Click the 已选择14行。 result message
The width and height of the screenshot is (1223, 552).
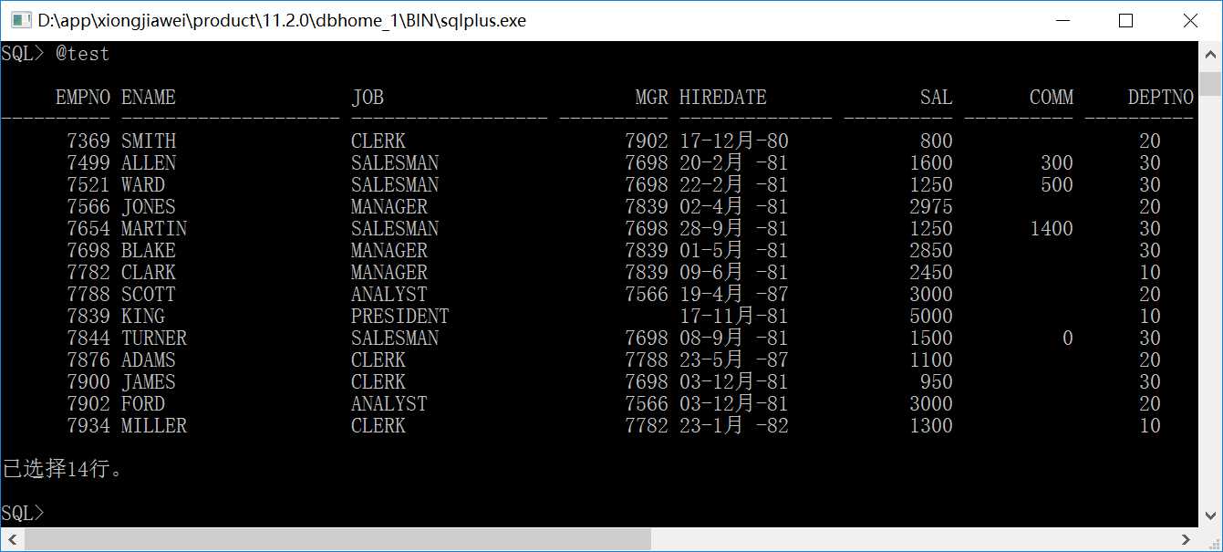(x=62, y=470)
